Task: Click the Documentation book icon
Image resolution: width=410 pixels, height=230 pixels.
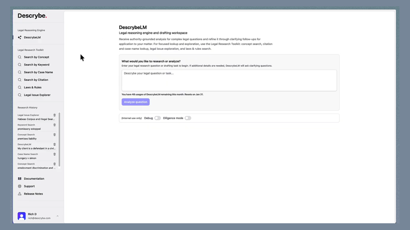Action: coord(20,179)
